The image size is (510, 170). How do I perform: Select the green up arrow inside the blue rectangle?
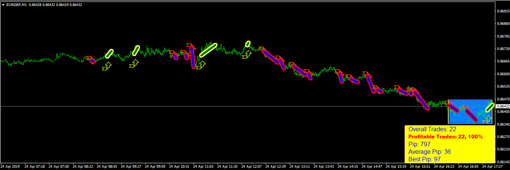(x=487, y=120)
